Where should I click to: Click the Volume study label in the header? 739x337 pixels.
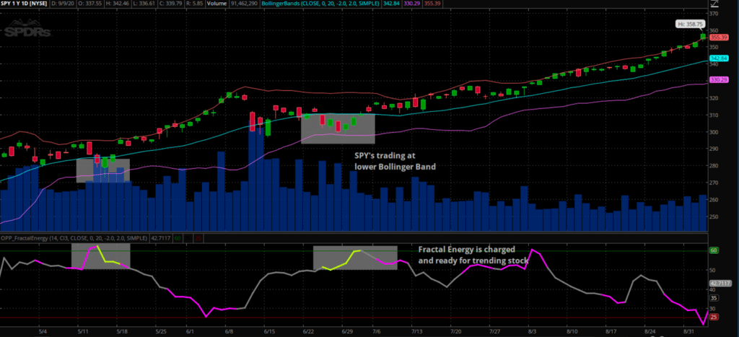click(x=218, y=4)
